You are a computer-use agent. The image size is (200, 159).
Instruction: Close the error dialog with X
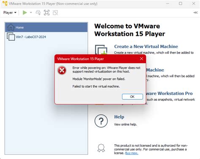pos(141,59)
